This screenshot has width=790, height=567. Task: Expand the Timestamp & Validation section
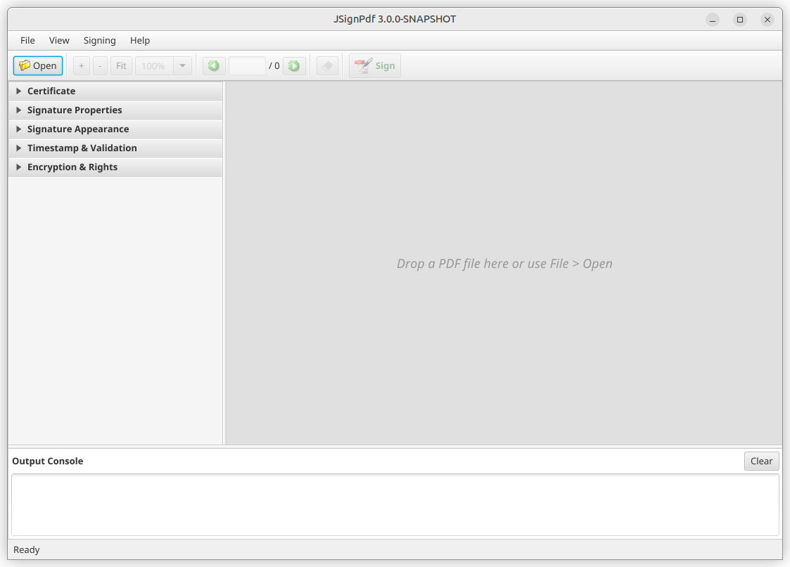[82, 148]
